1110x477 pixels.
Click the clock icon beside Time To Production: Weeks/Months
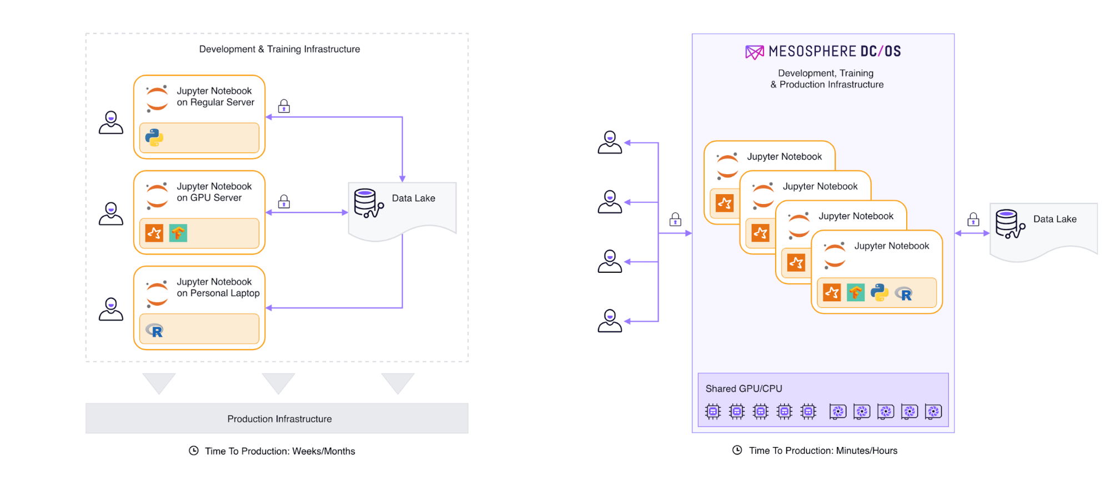click(x=194, y=450)
